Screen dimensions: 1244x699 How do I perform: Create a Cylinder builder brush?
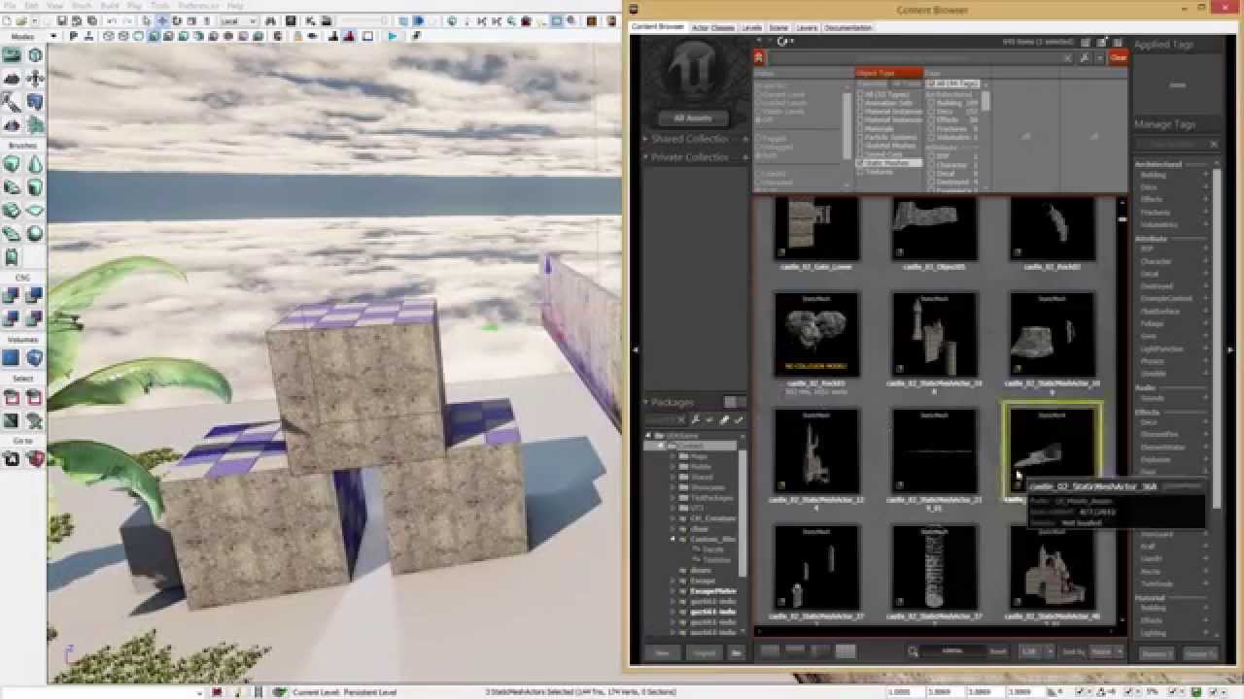point(35,186)
